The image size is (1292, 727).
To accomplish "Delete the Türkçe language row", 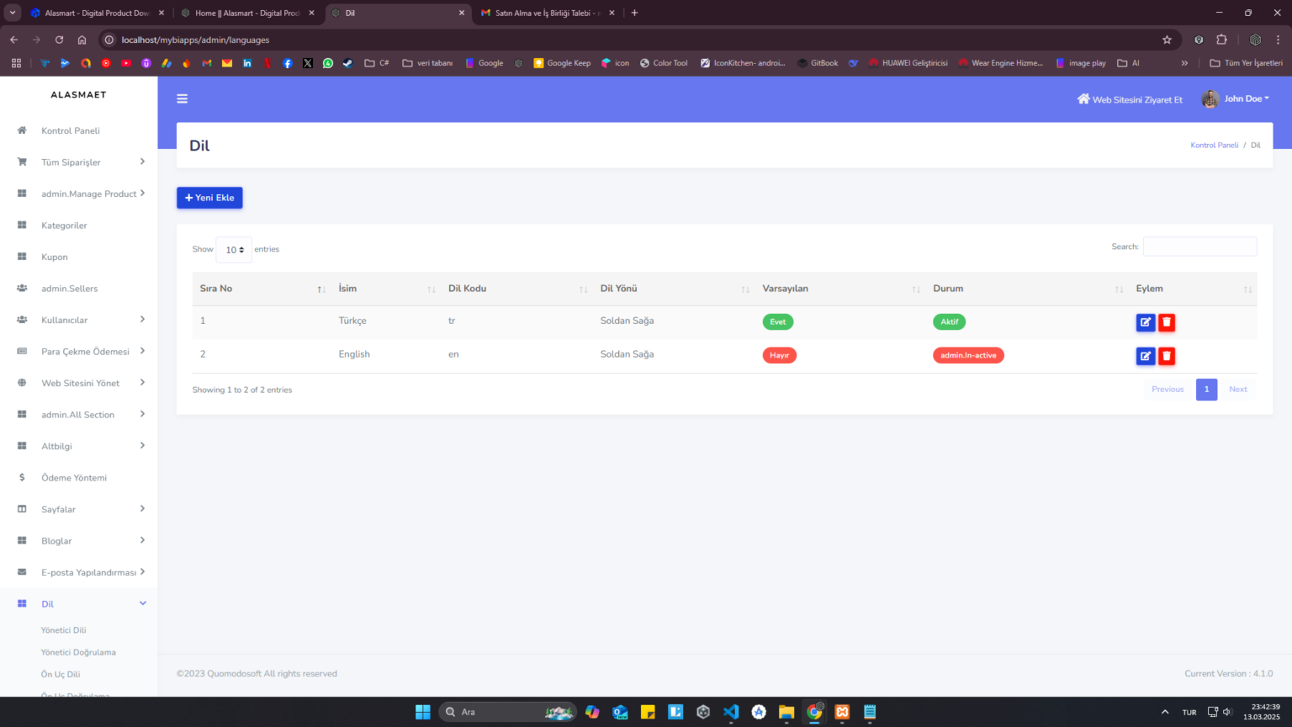I will pos(1166,322).
